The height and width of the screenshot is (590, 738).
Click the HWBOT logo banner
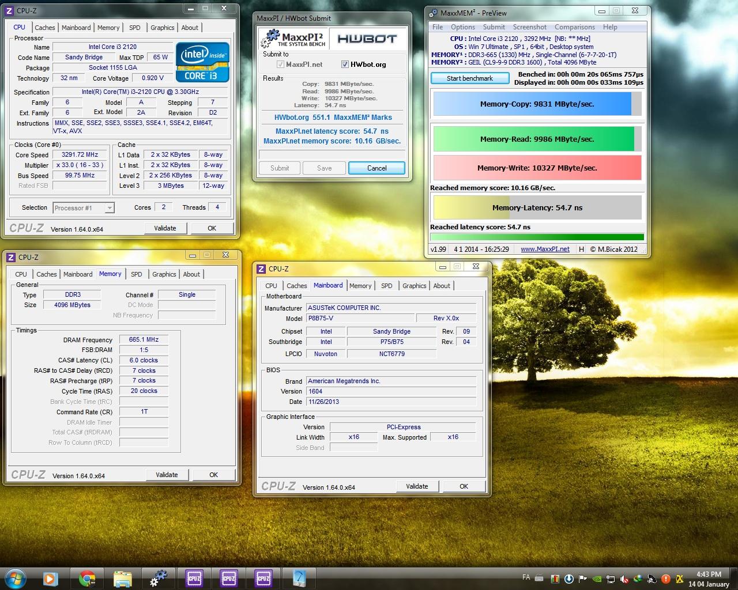click(367, 39)
